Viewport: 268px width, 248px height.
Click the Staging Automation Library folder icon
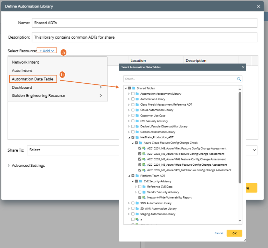(137, 214)
